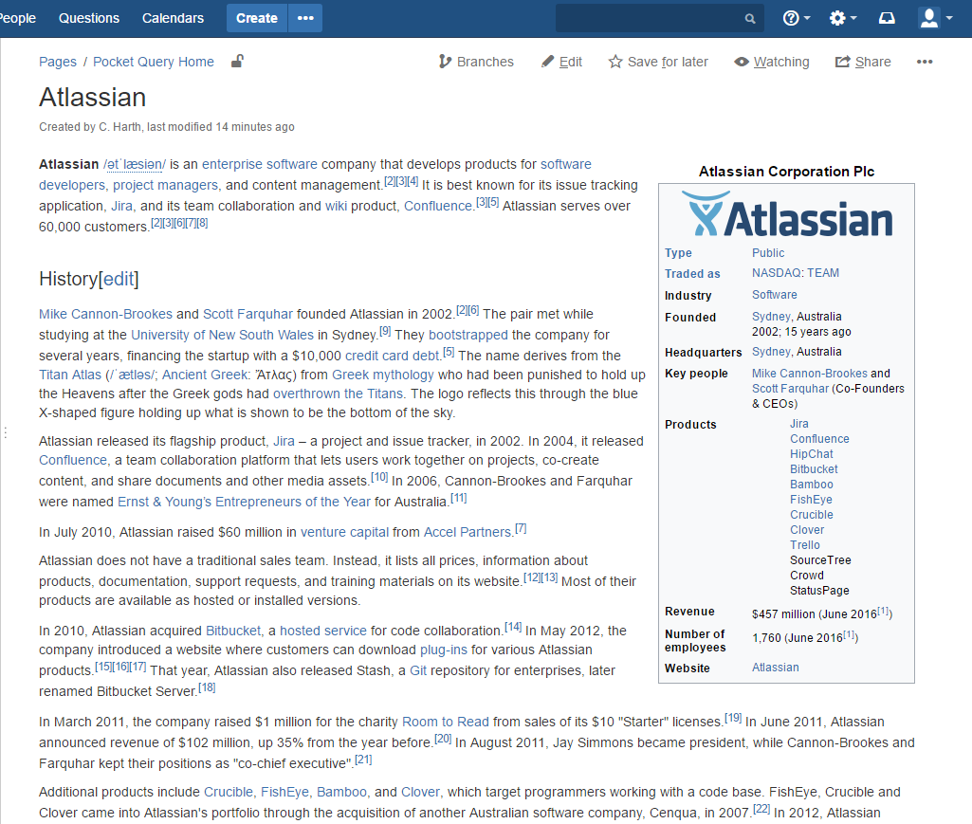Click Save for later star
This screenshot has width=972, height=824.
point(658,62)
